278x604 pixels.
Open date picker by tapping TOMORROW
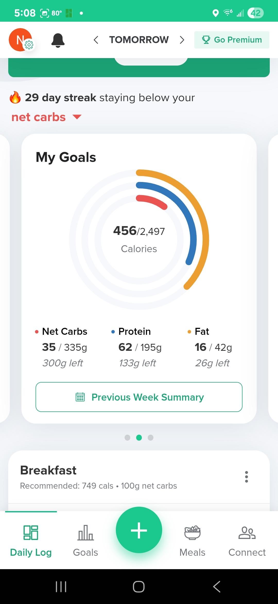(x=139, y=40)
